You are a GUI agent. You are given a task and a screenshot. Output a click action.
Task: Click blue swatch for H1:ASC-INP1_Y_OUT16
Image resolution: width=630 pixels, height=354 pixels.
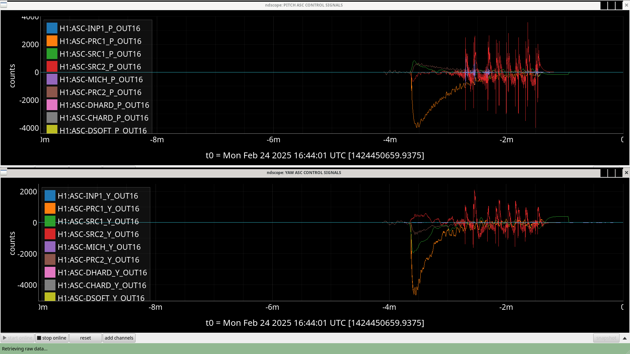coord(50,196)
